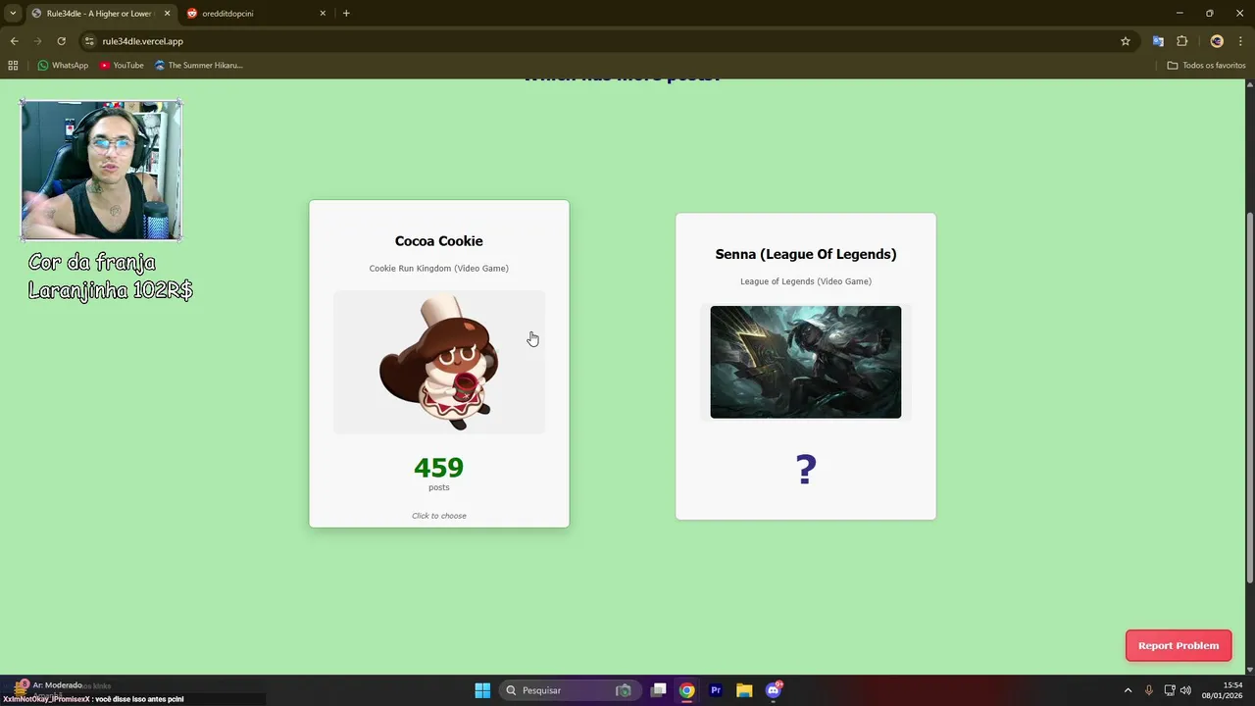Image resolution: width=1255 pixels, height=706 pixels.
Task: Click the webcam overlay of the streamer
Action: (101, 170)
